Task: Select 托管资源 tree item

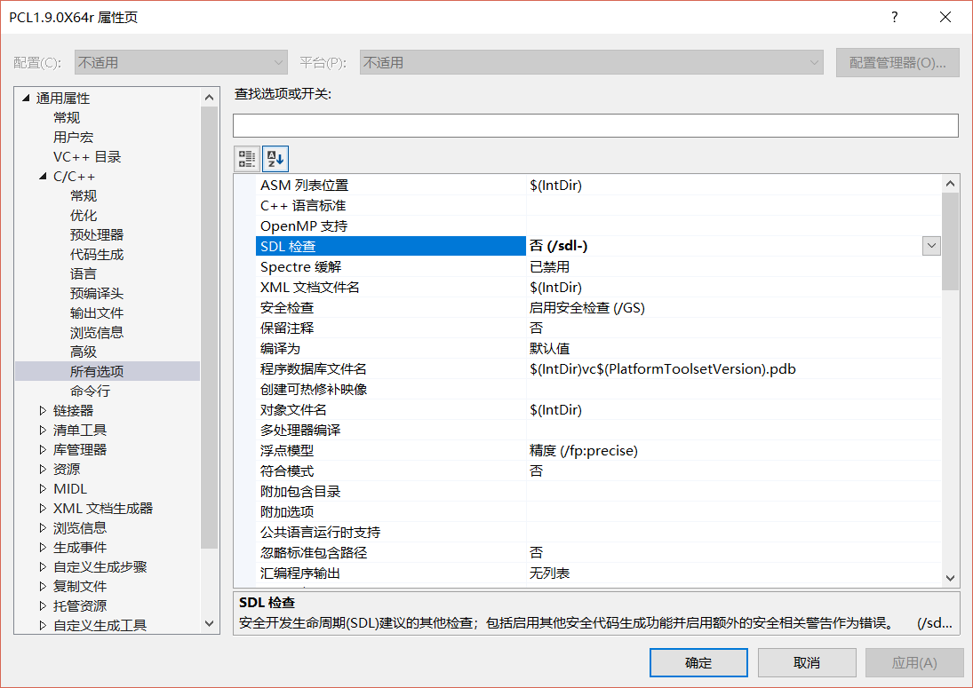Action: 80,605
